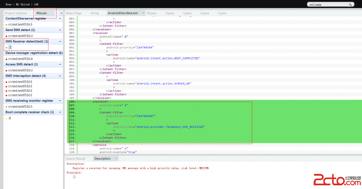Focus the onCreate search field
This screenshot has width=362, height=189.
tap(327, 5)
